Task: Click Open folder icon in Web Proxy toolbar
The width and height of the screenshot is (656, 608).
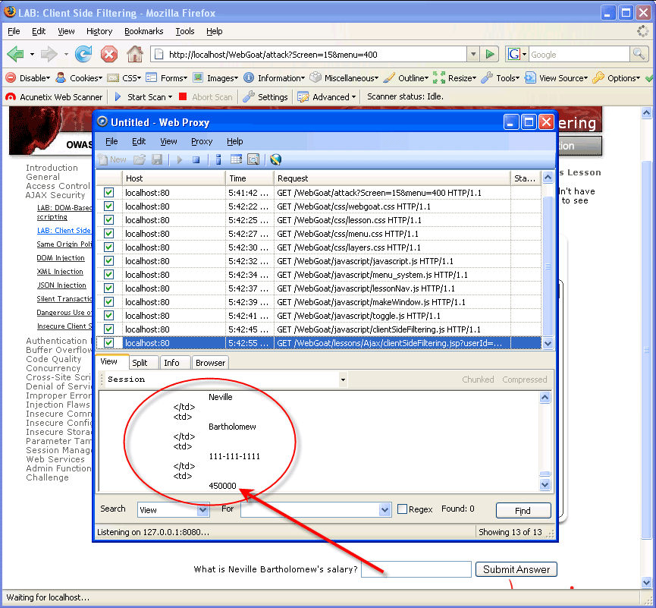Action: [140, 159]
